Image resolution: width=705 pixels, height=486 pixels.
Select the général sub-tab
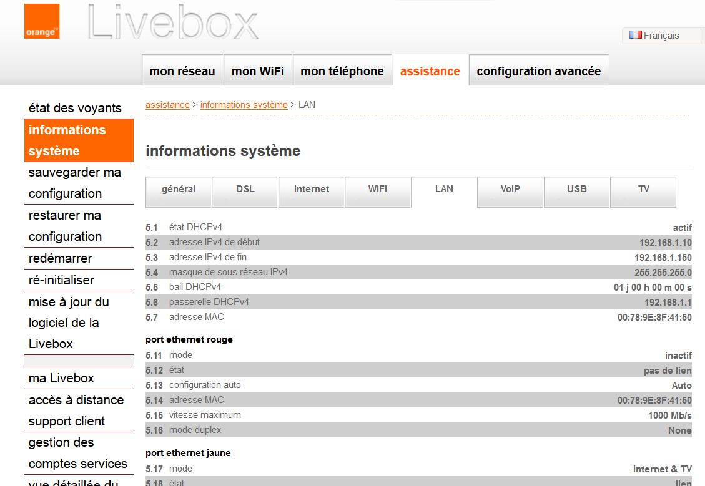[179, 189]
